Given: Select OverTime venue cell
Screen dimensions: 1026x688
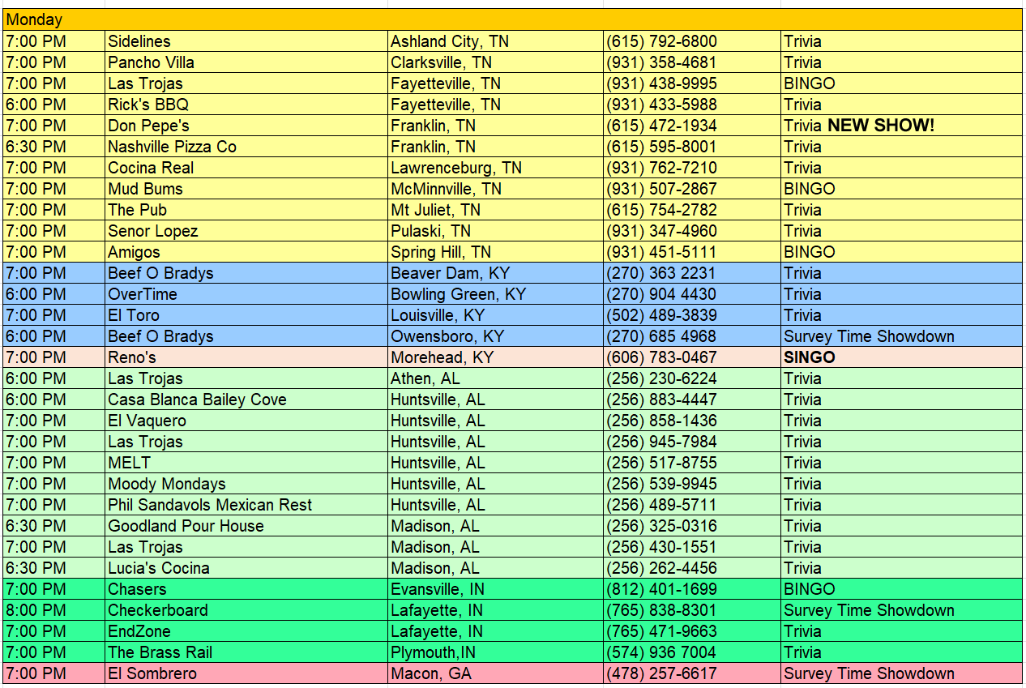Looking at the screenshot, I should pyautogui.click(x=246, y=294).
